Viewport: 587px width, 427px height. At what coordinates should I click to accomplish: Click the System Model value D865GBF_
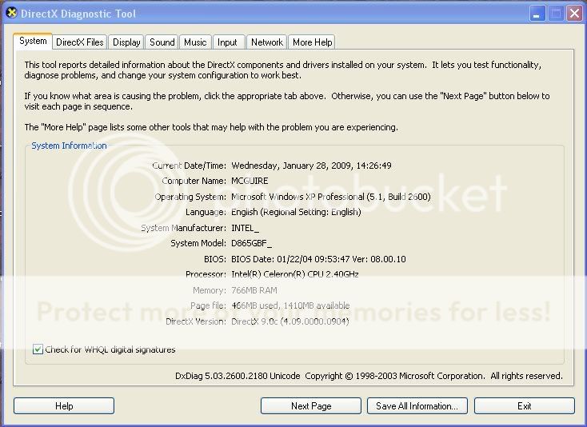[x=252, y=243]
